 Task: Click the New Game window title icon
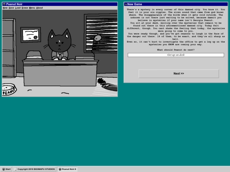(126, 4)
